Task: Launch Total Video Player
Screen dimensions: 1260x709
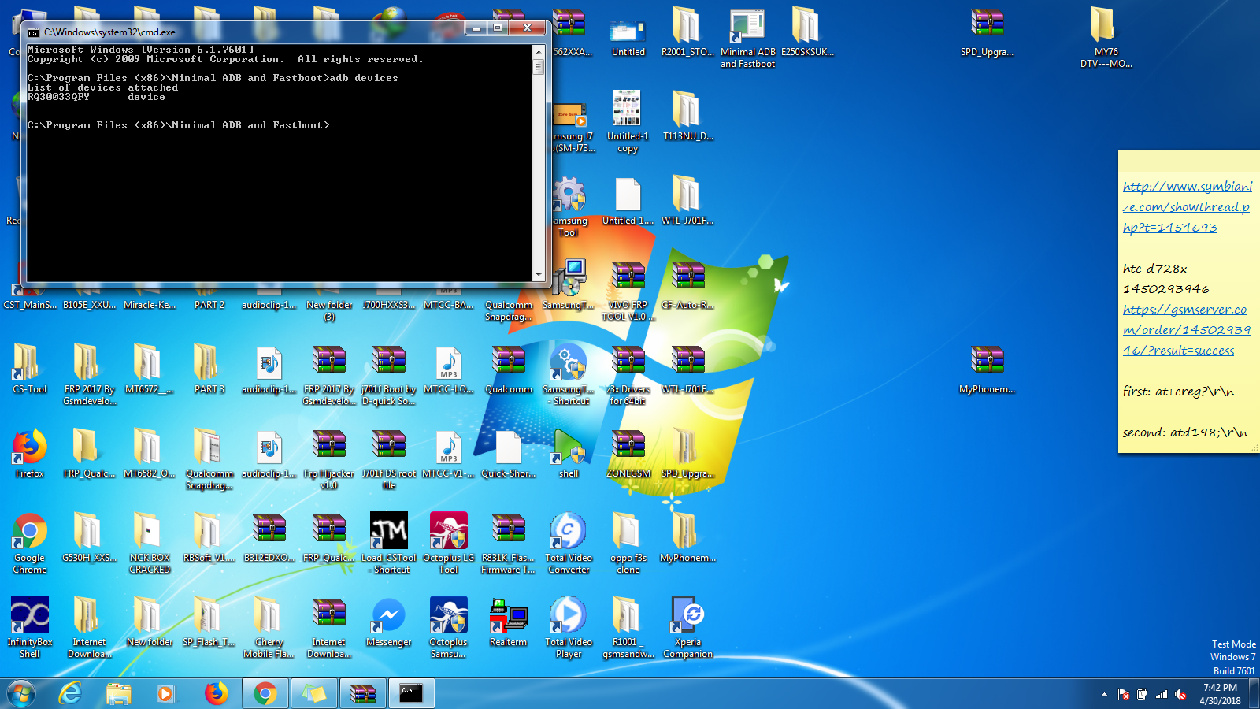Action: pos(568,627)
